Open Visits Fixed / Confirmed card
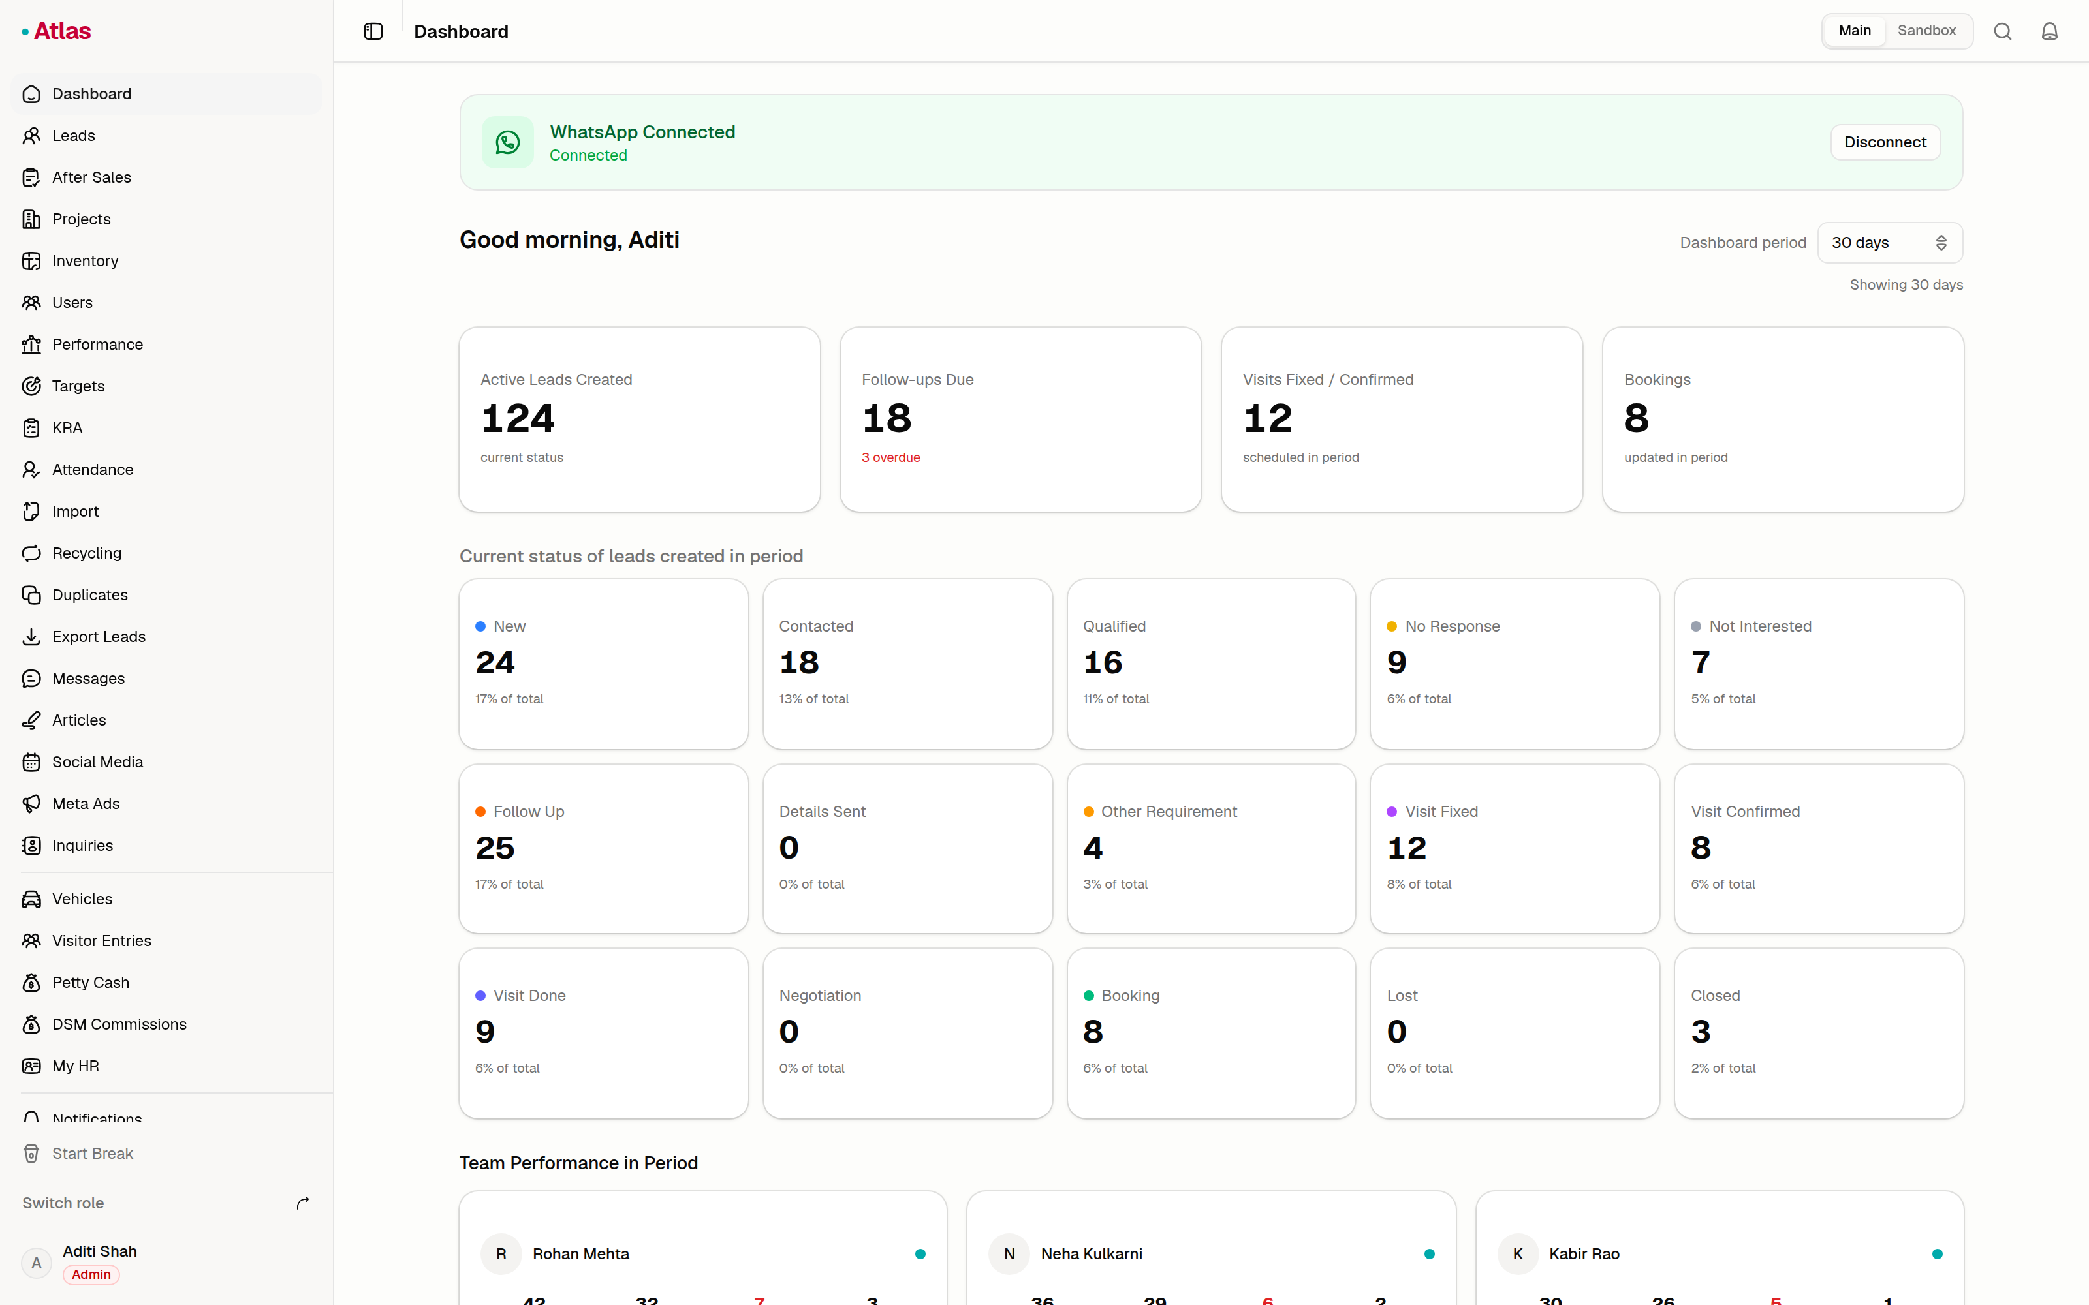 [1402, 420]
